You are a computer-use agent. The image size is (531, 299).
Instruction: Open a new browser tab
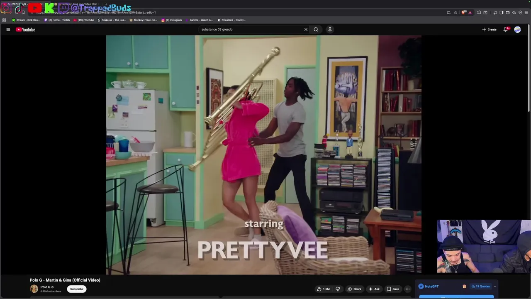[106, 4]
